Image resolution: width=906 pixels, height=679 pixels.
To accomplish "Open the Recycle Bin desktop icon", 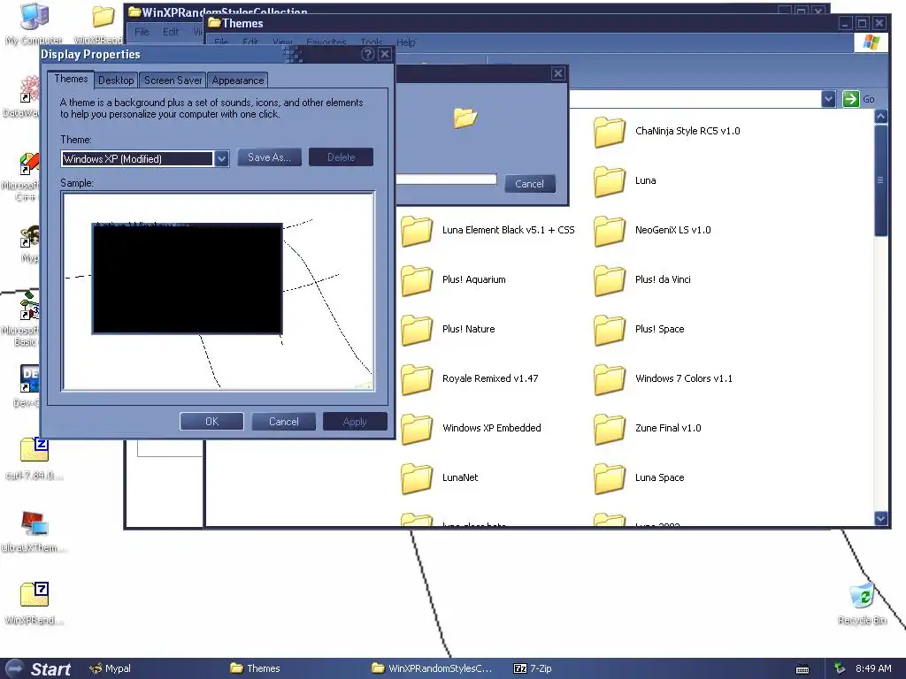I will click(862, 596).
